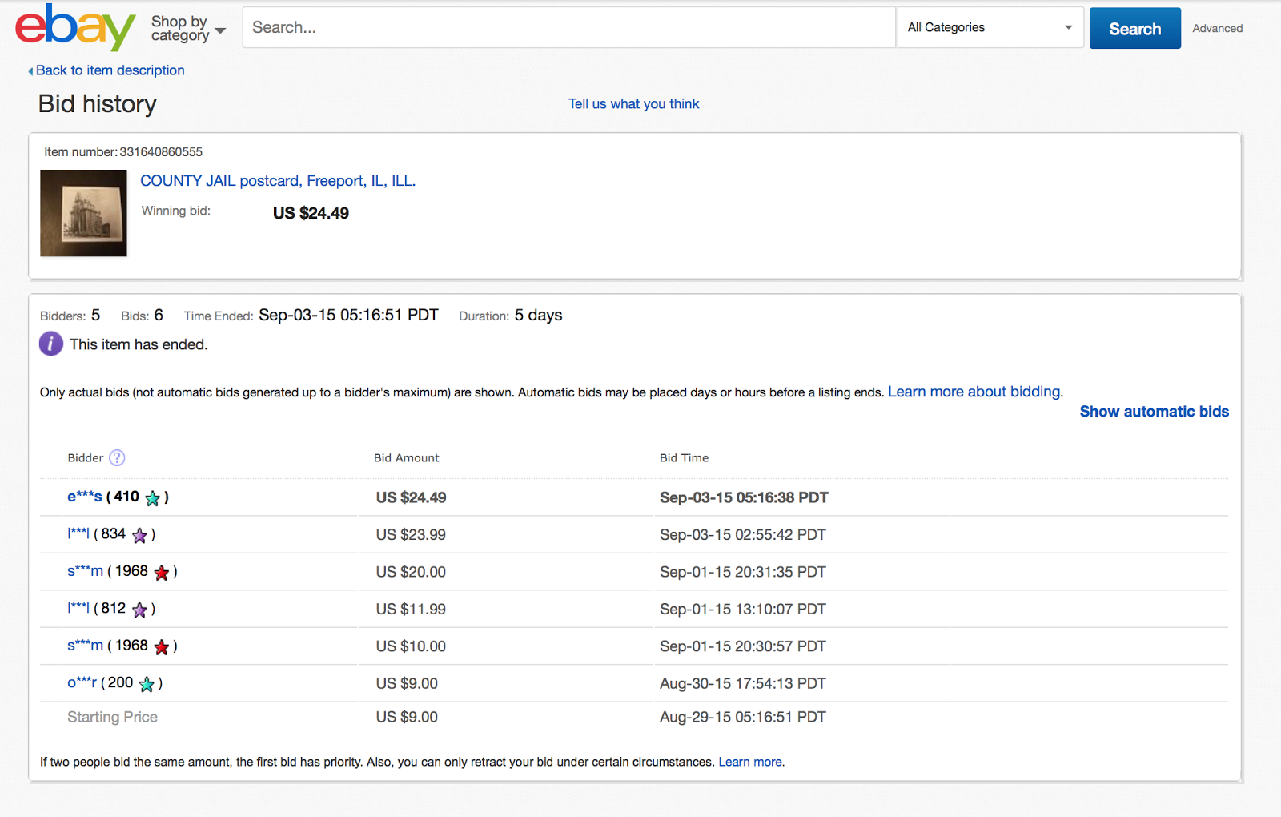Click the purple info icon beside 'This item has ended'
Image resolution: width=1281 pixels, height=817 pixels.
51,344
